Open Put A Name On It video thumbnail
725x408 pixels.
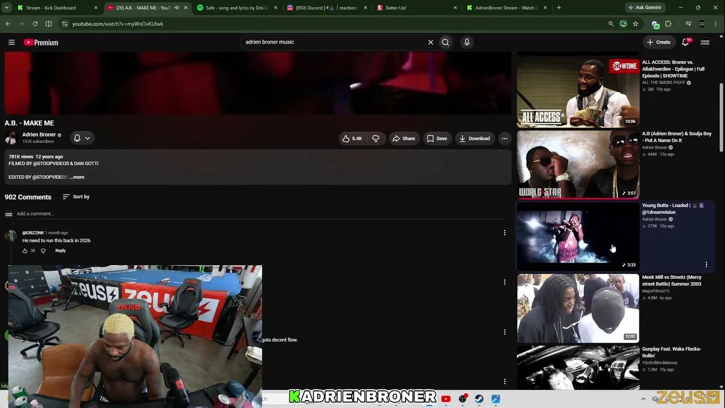click(578, 164)
